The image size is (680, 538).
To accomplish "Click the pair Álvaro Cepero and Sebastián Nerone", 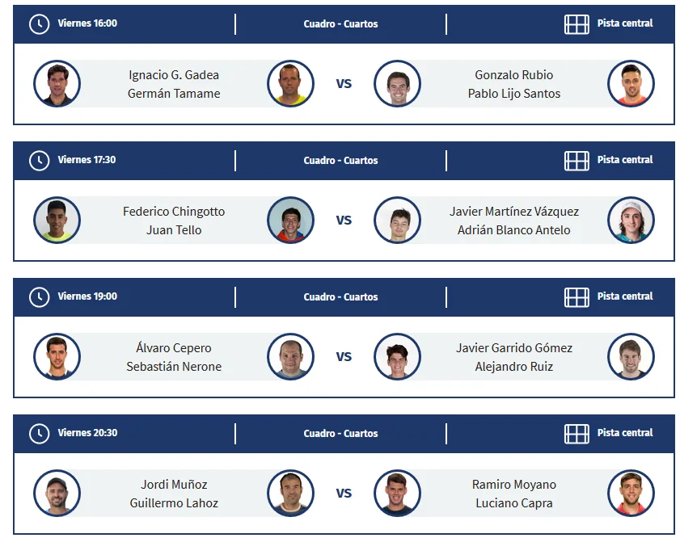I will (172, 356).
